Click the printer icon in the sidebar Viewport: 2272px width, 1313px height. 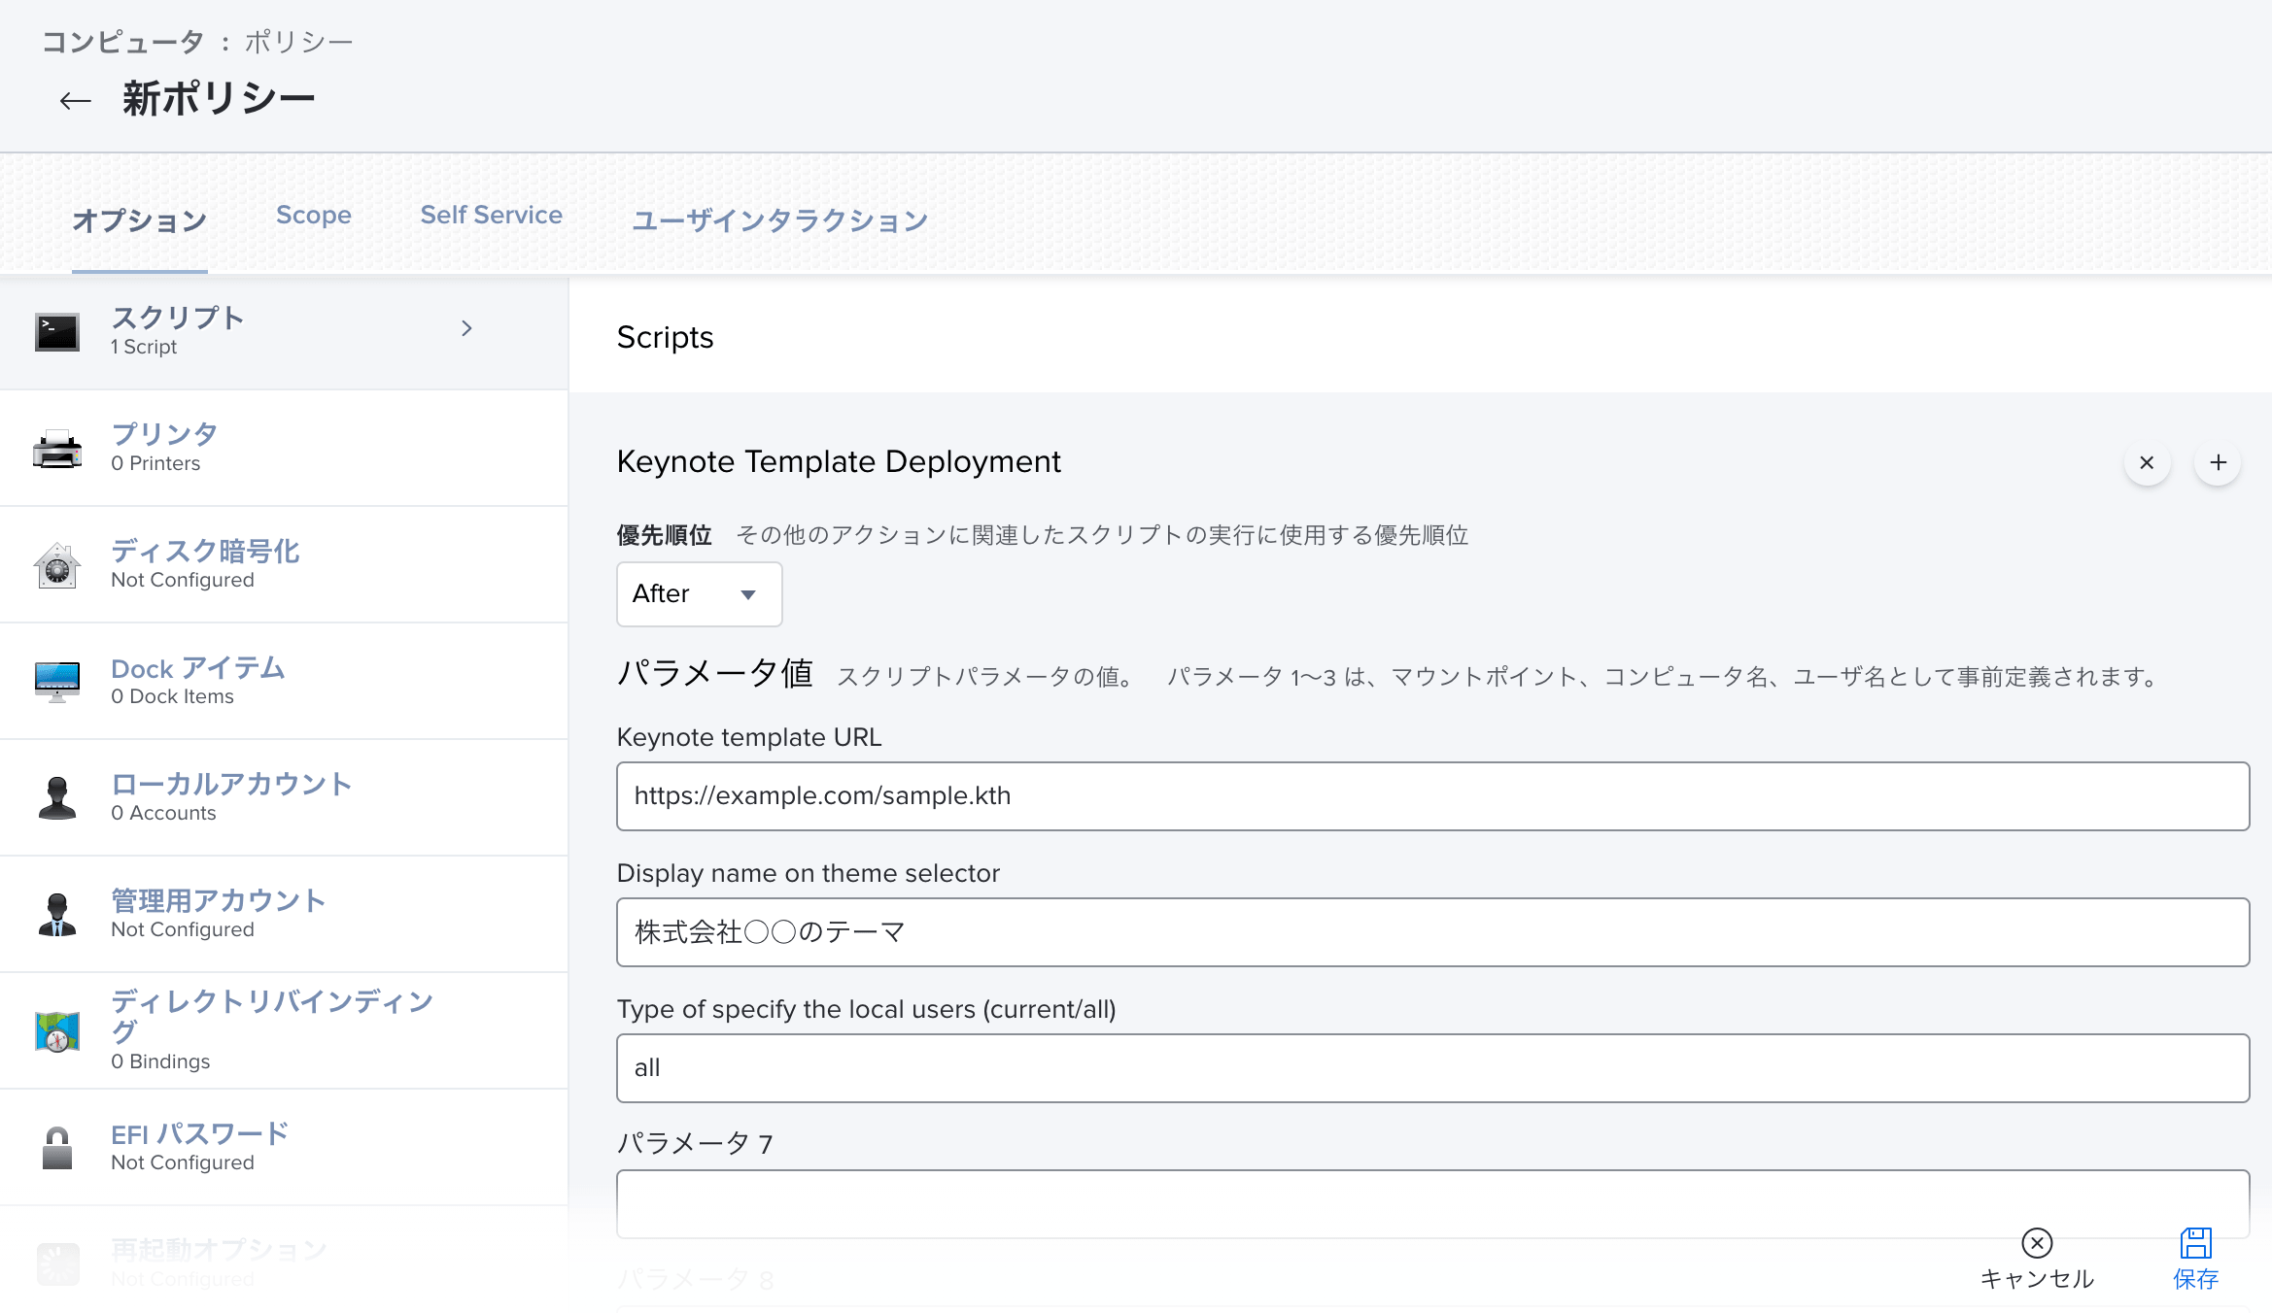point(57,449)
